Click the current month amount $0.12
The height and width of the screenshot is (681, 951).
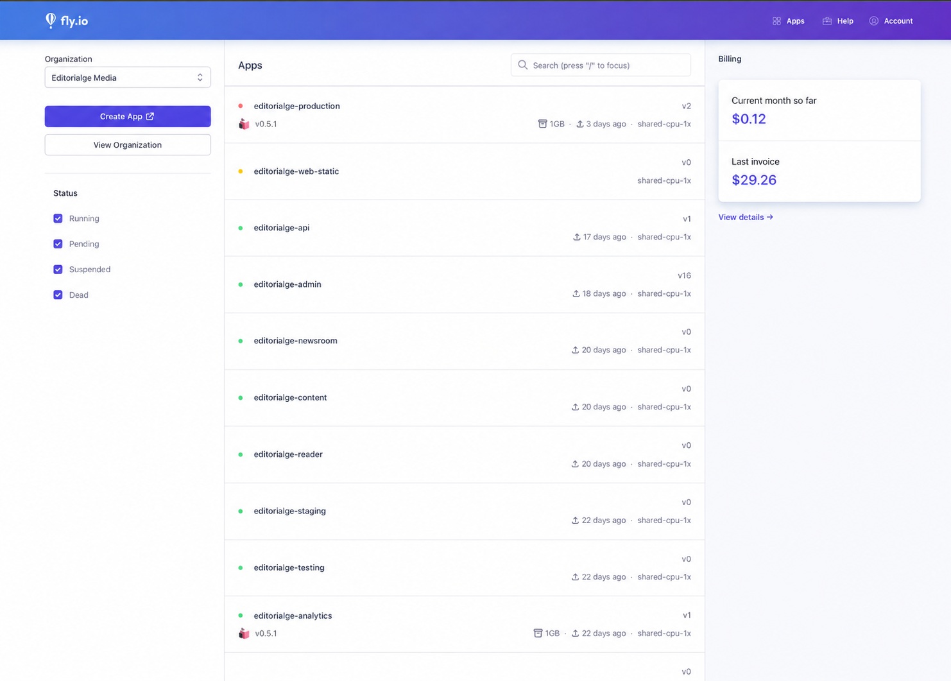(749, 119)
